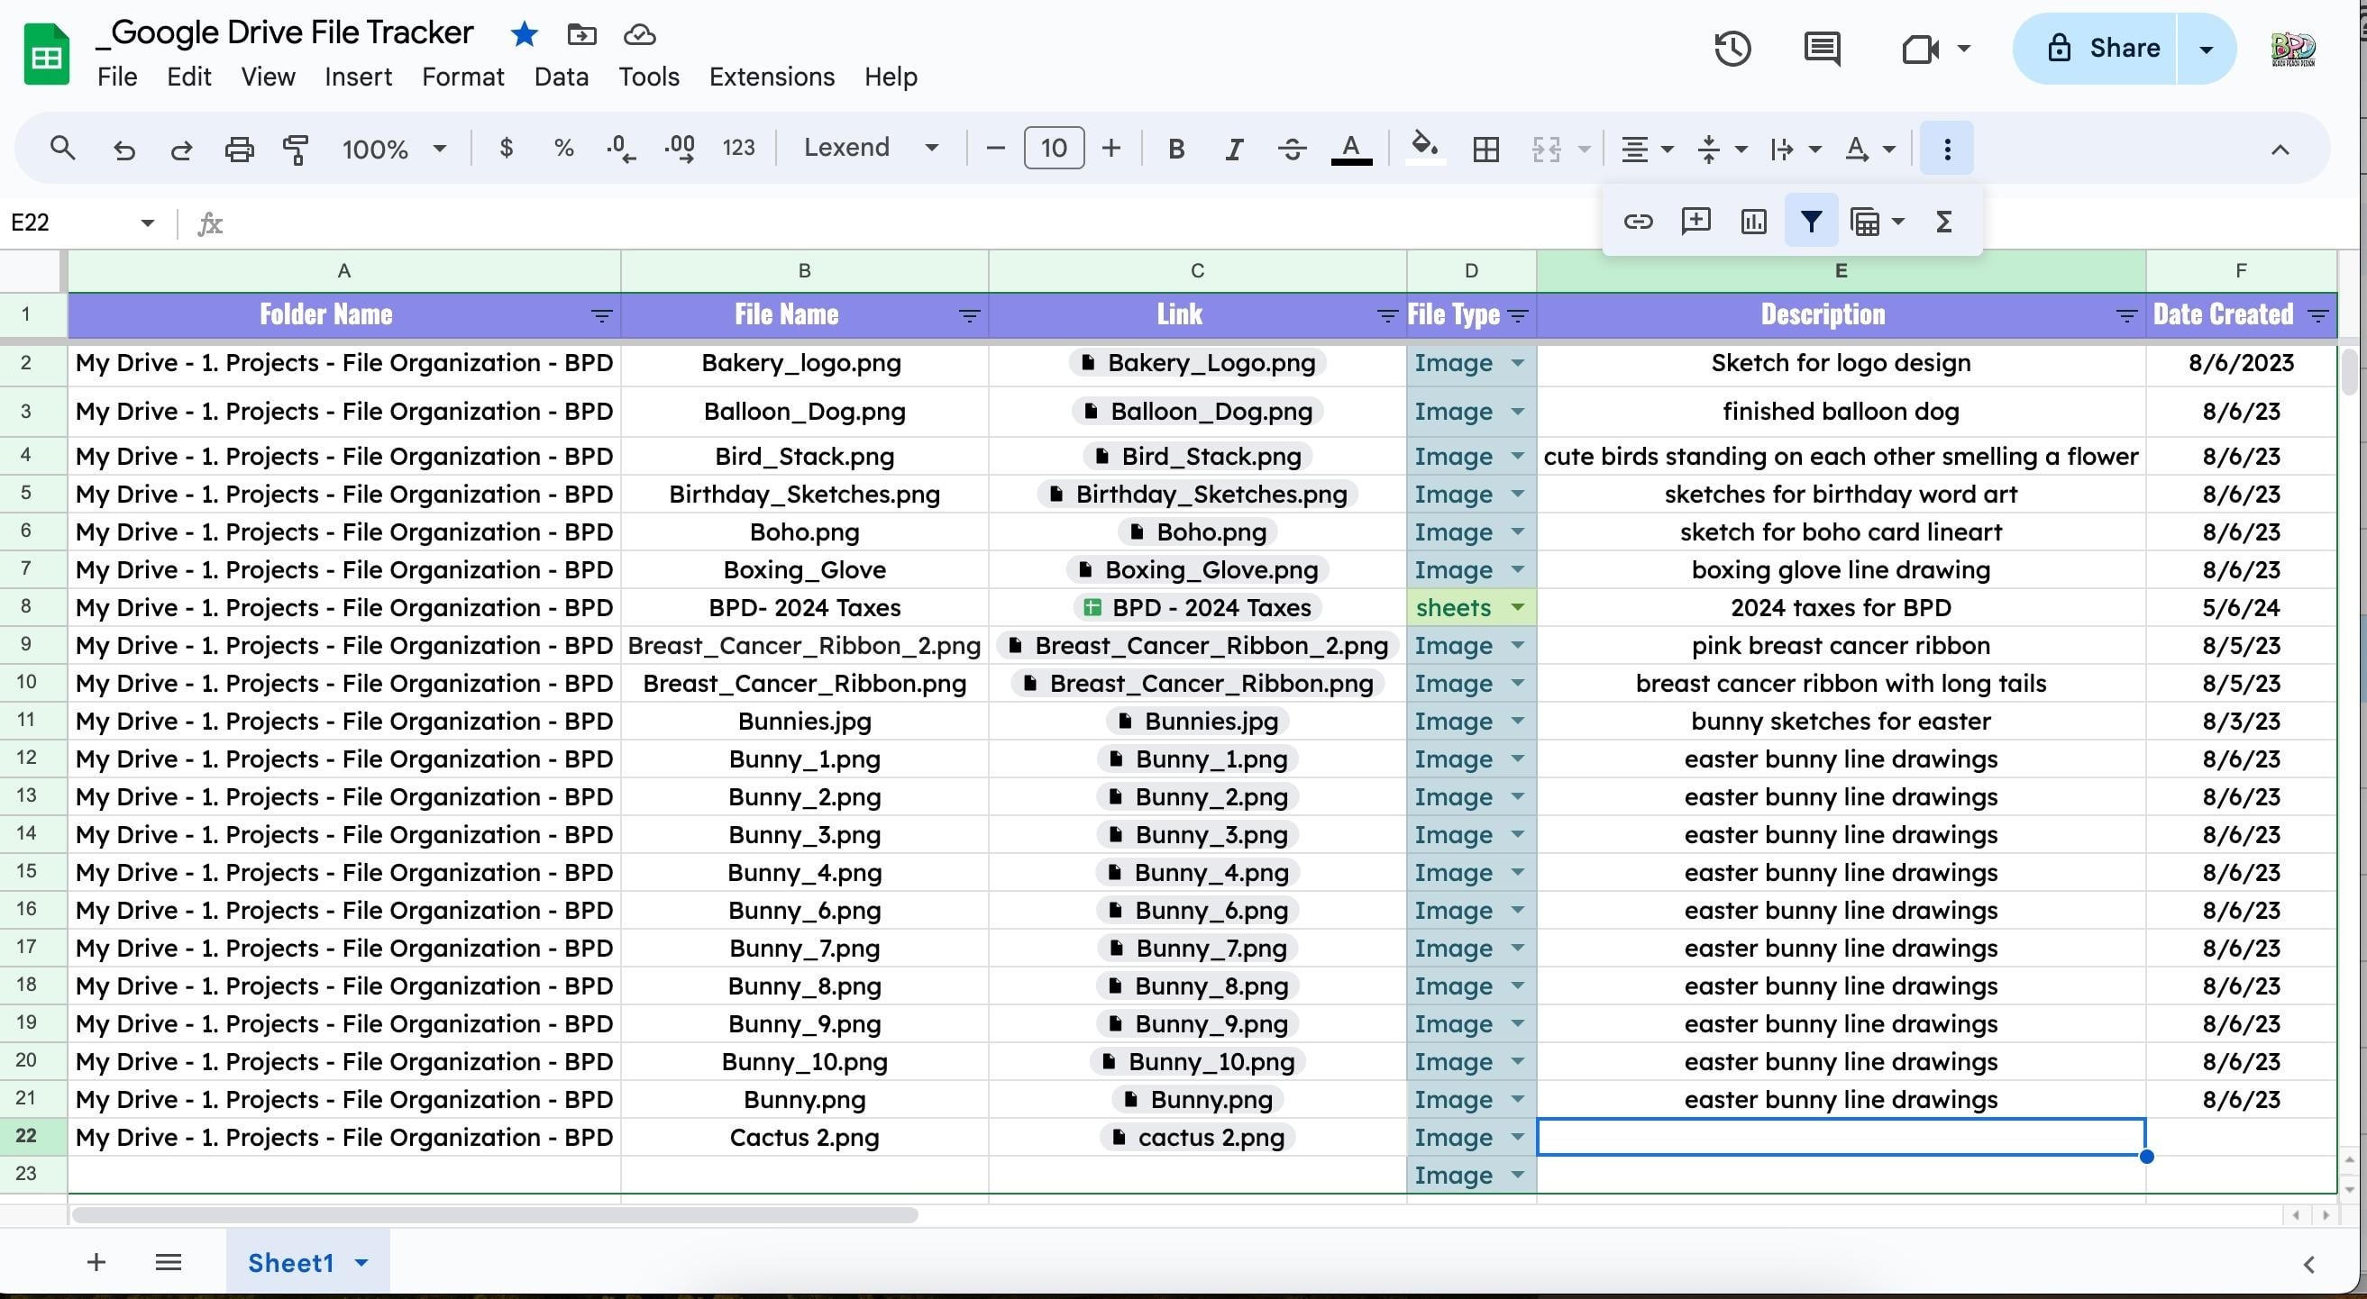Toggle the filter button off

point(1811,222)
